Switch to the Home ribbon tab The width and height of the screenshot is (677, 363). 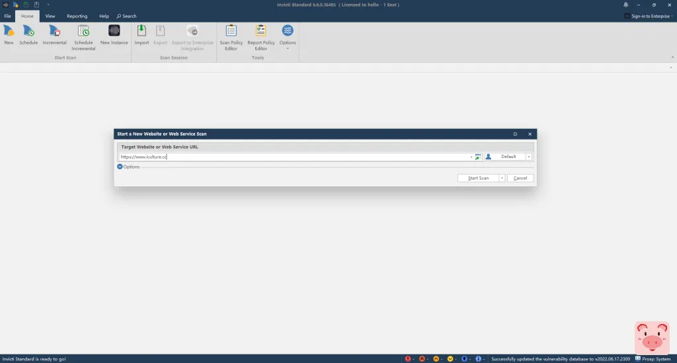point(27,16)
